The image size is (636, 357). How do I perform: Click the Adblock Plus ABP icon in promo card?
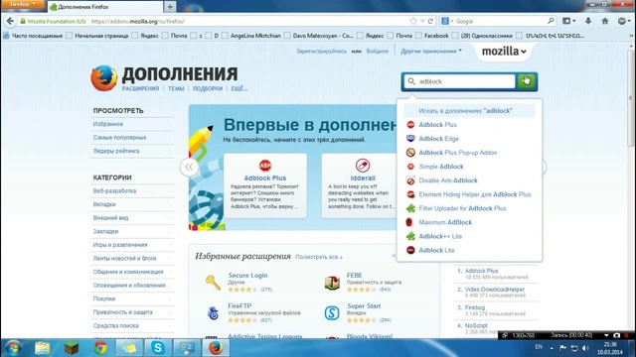tap(265, 166)
